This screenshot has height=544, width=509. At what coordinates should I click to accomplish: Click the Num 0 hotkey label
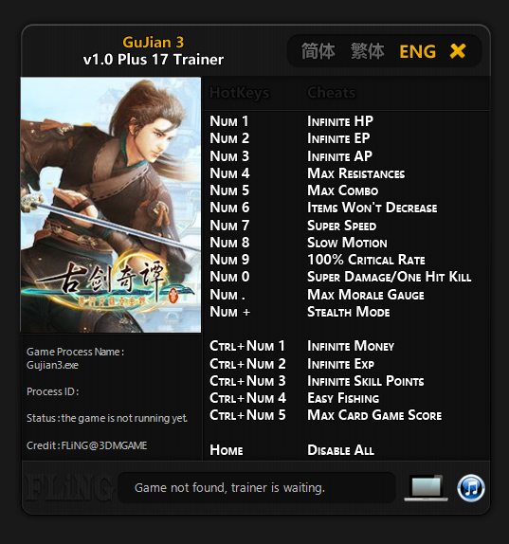click(x=229, y=277)
